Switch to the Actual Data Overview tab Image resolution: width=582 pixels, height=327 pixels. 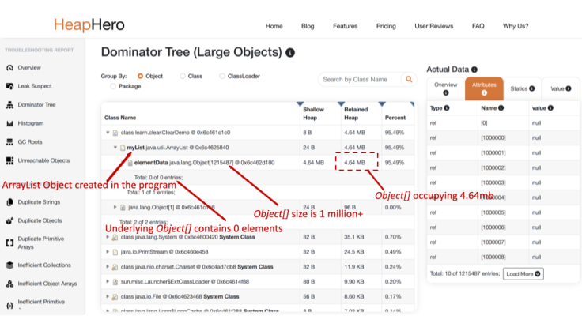pyautogui.click(x=446, y=88)
